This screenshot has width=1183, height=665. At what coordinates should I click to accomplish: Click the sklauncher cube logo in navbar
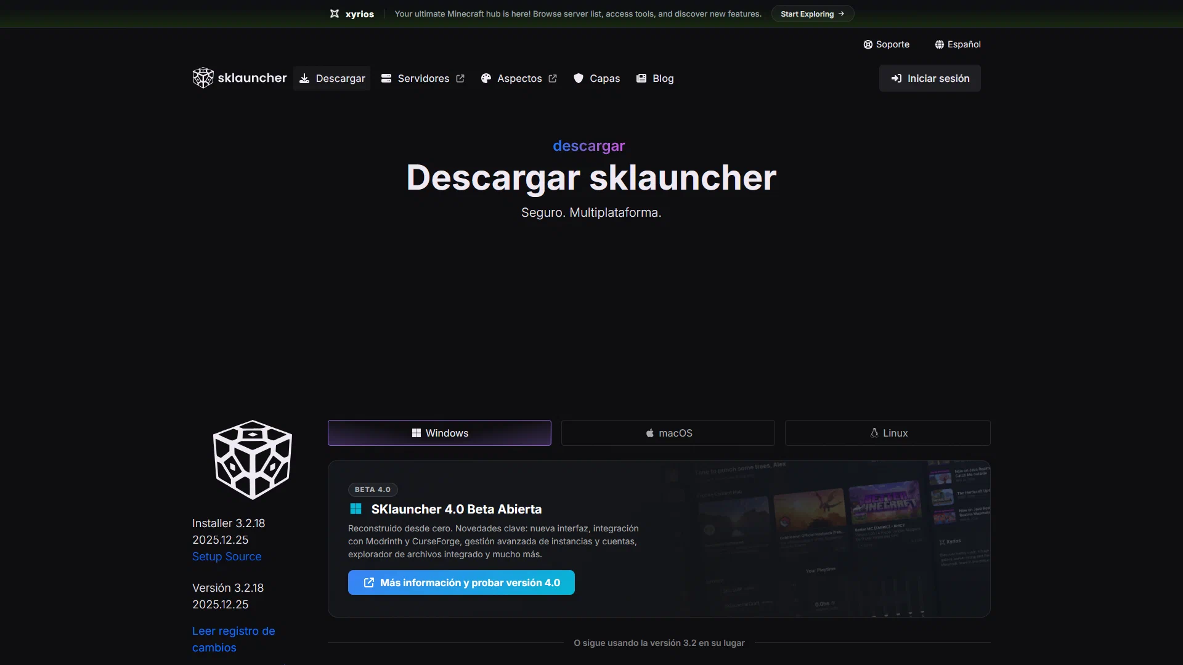pos(203,78)
